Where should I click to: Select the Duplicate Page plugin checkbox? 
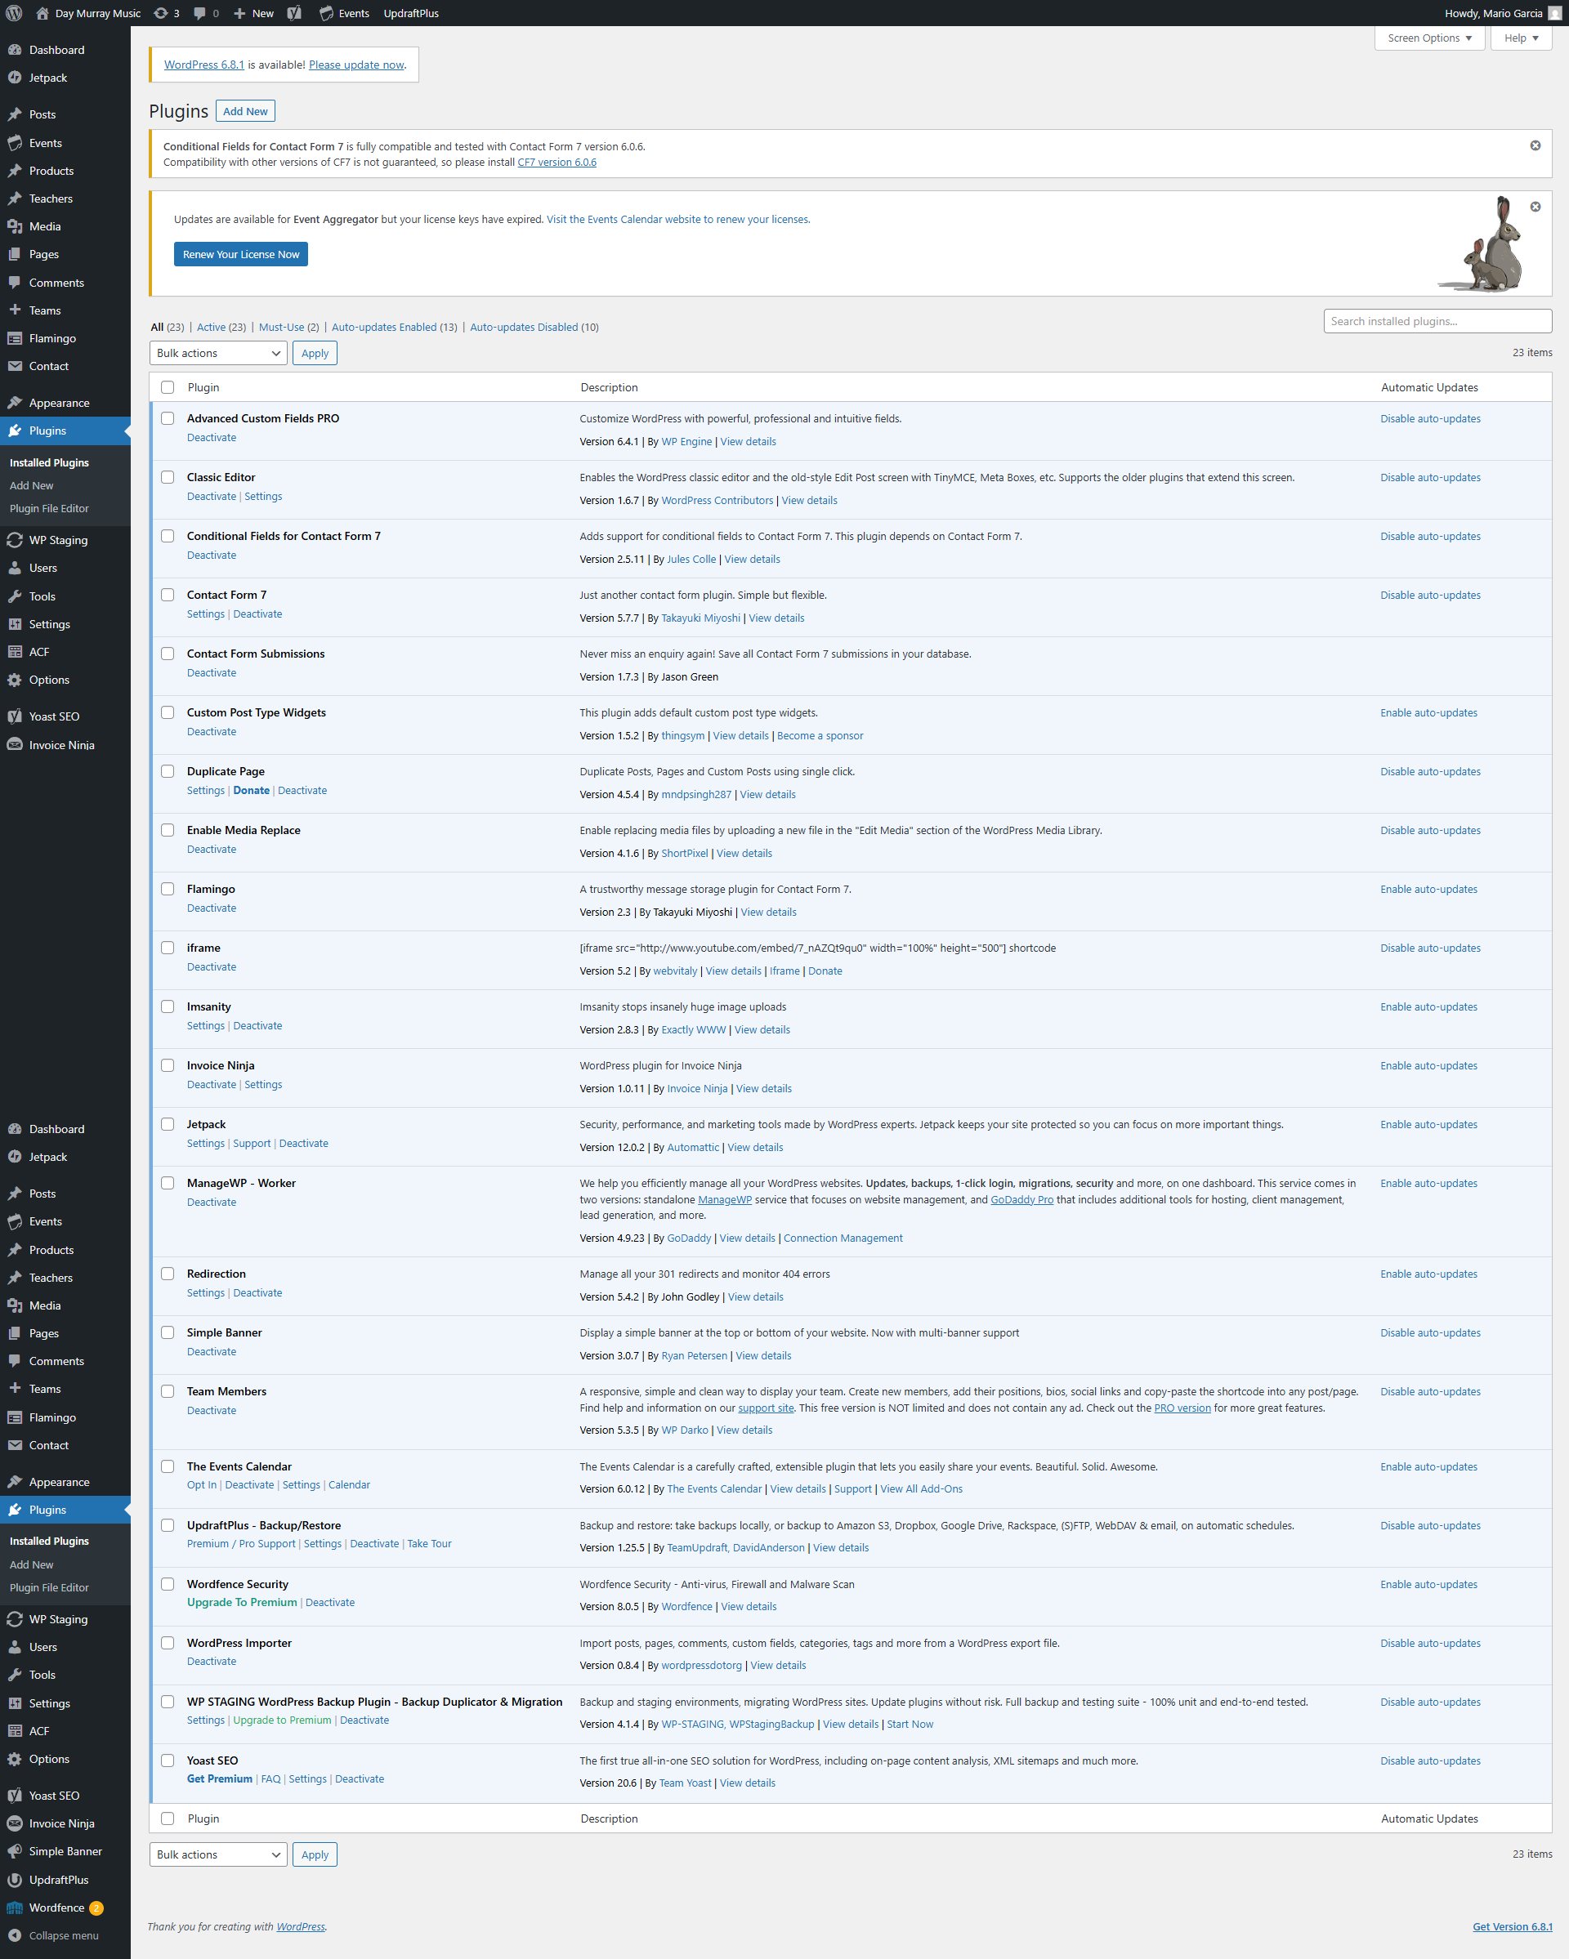[168, 770]
